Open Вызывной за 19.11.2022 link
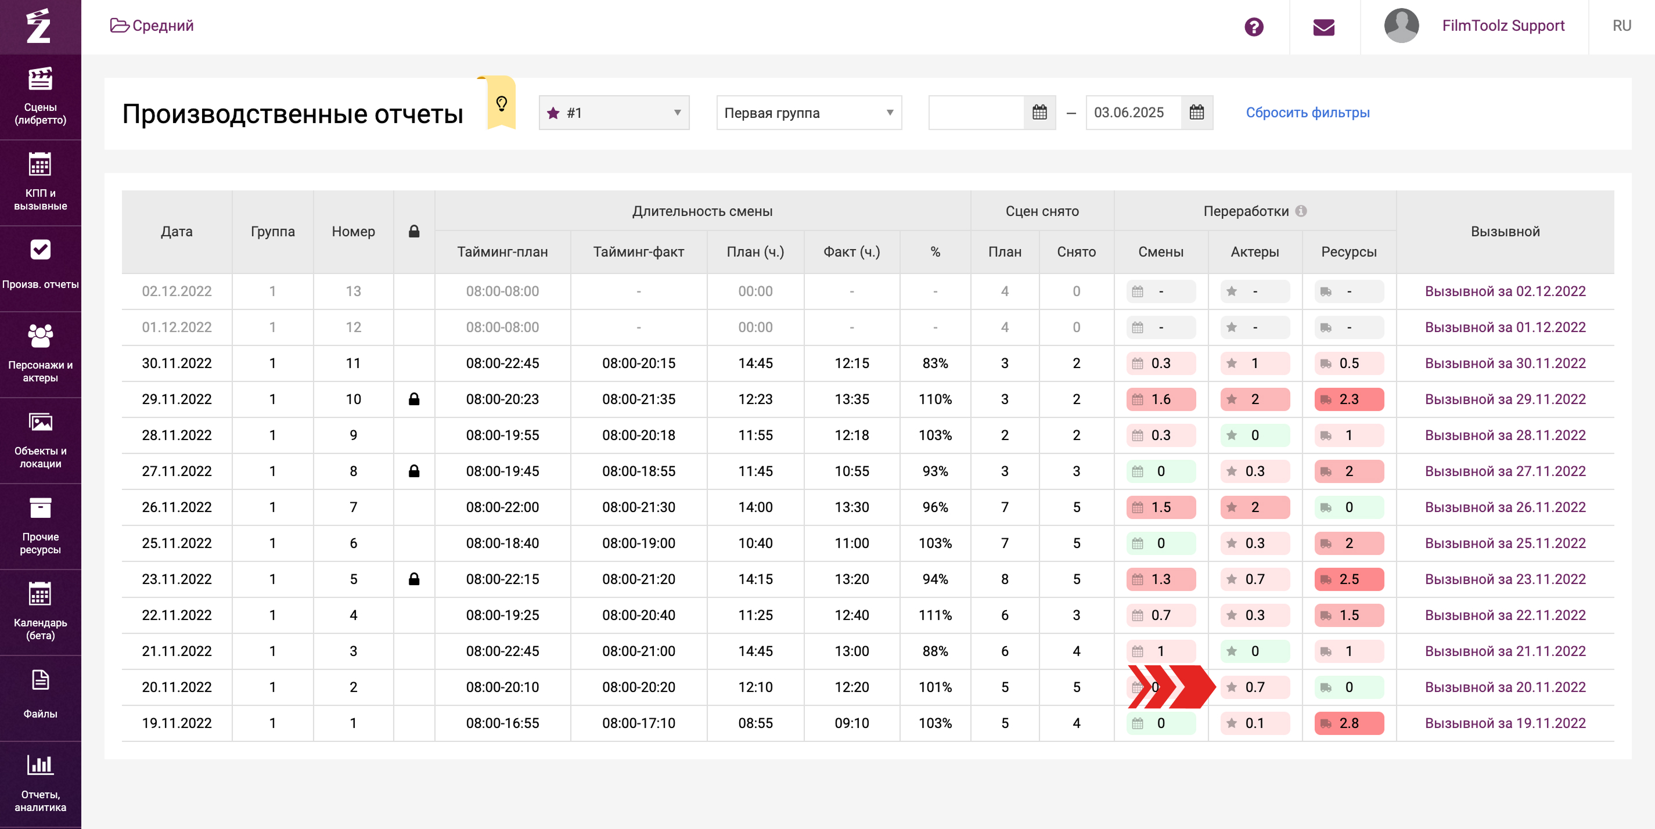The image size is (1655, 829). 1505,722
